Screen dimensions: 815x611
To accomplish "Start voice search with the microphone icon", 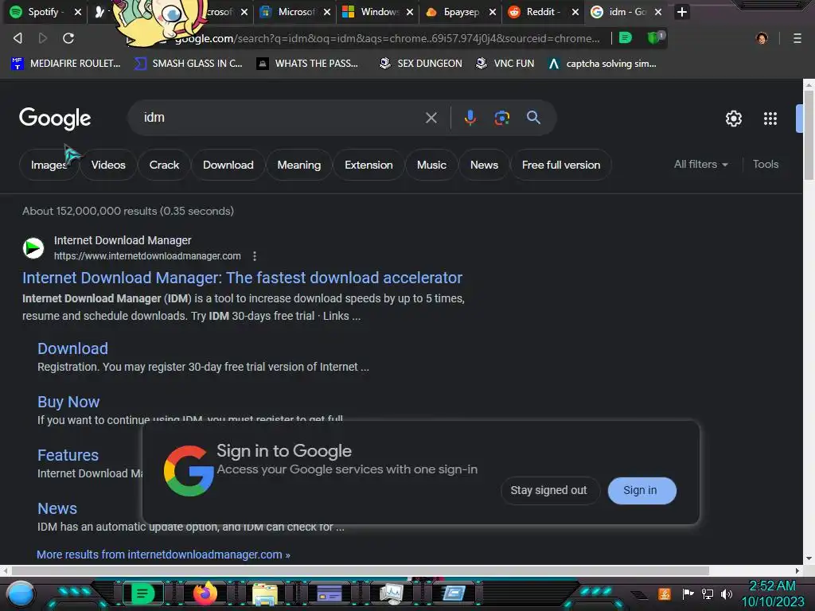I will pyautogui.click(x=470, y=118).
